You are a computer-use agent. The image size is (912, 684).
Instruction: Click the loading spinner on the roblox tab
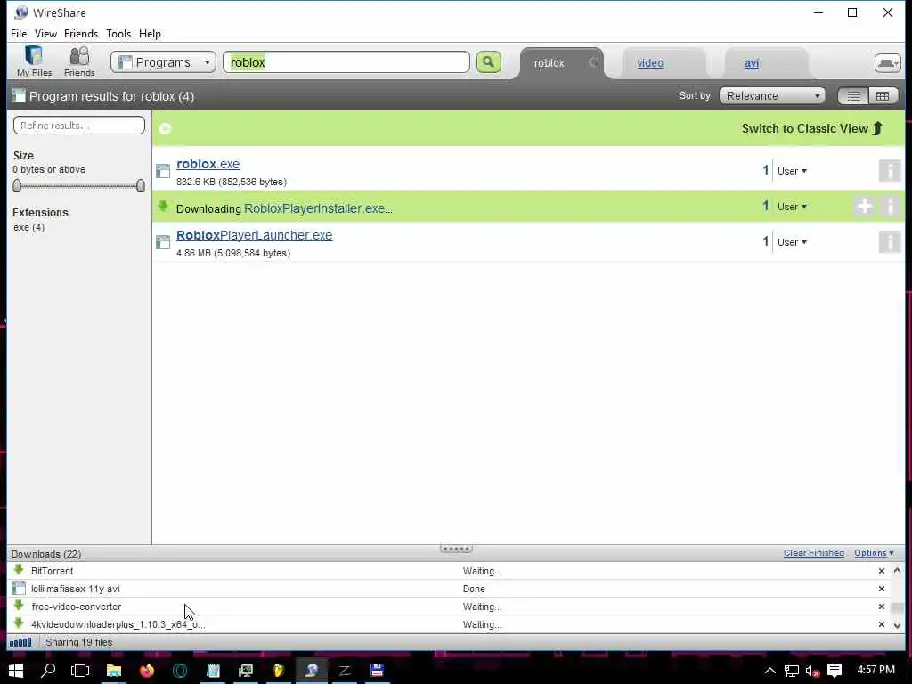(592, 62)
